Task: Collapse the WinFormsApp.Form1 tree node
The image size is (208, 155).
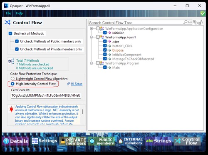Action: pos(92,37)
